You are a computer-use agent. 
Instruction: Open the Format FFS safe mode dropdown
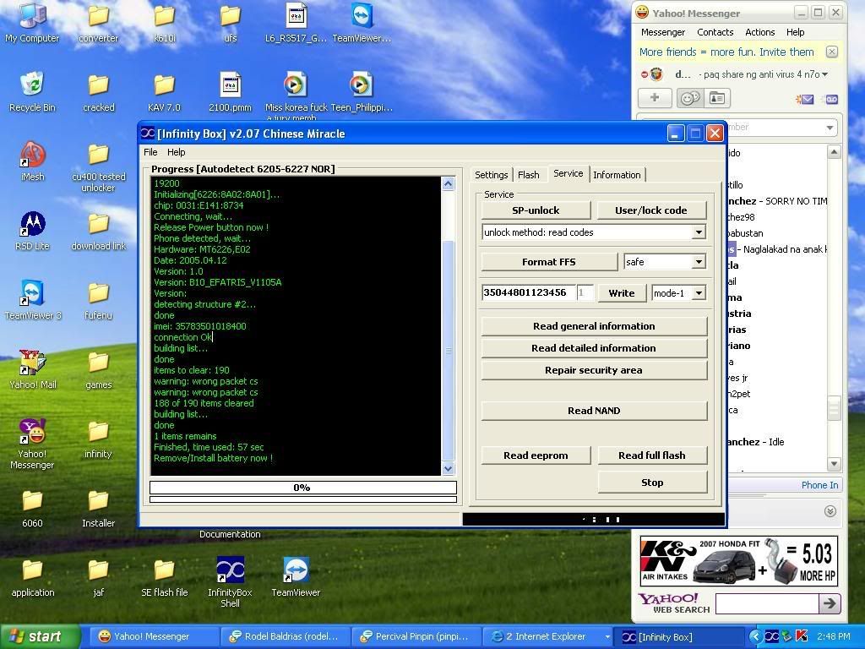click(699, 262)
